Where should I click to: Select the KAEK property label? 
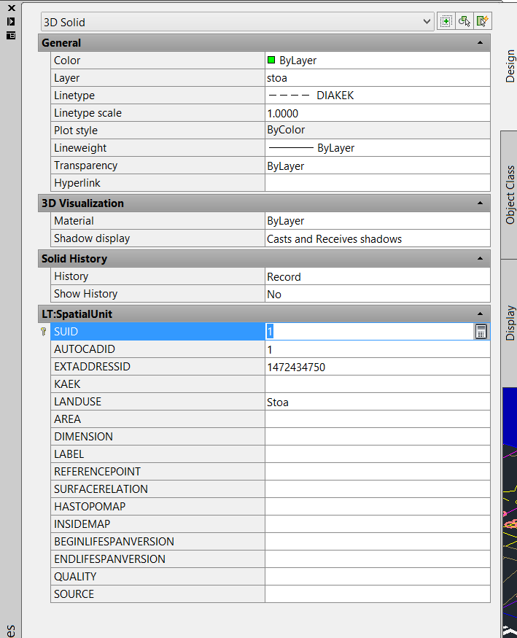point(67,384)
